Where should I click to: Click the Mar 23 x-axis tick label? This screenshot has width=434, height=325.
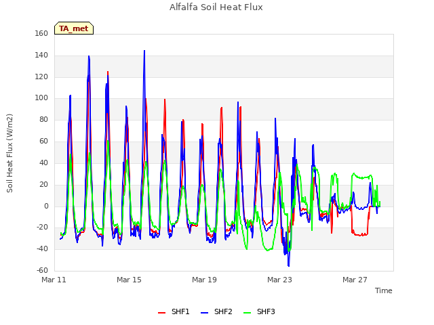click(279, 280)
